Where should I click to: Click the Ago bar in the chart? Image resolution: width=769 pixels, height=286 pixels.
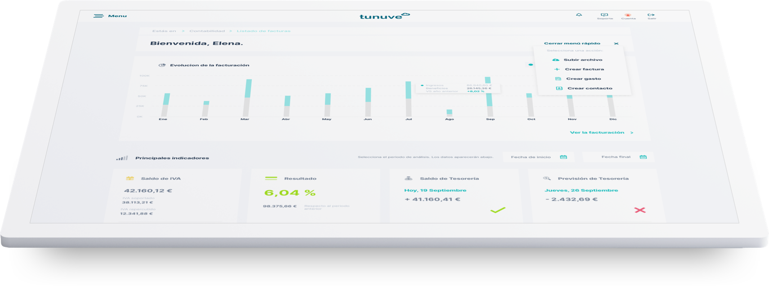[x=449, y=113]
